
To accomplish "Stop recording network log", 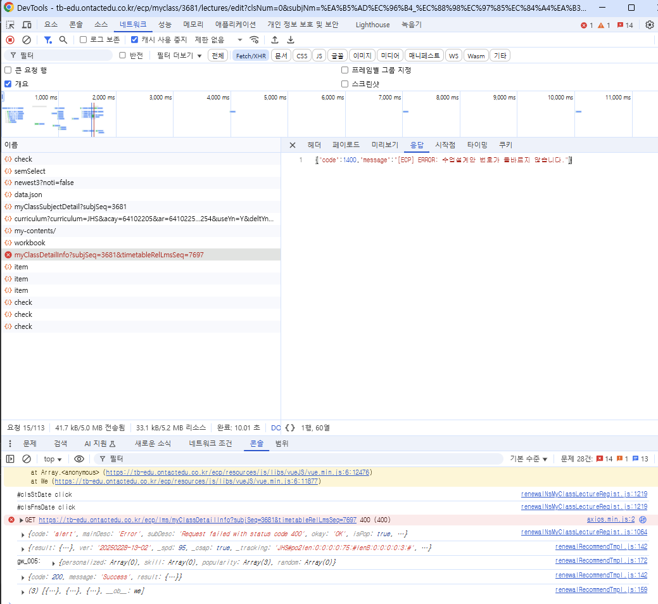I will (x=10, y=40).
